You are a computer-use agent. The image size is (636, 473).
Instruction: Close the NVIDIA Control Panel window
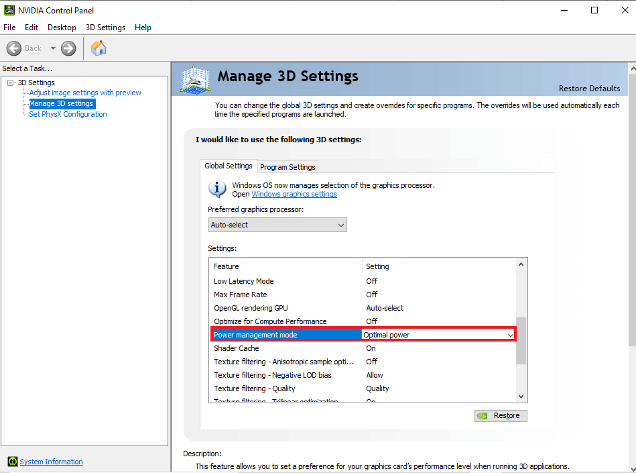point(625,10)
